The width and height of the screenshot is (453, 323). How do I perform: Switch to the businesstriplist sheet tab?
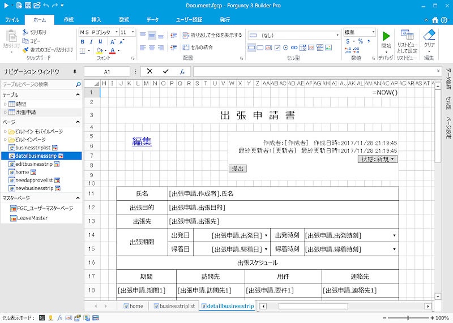(x=177, y=306)
